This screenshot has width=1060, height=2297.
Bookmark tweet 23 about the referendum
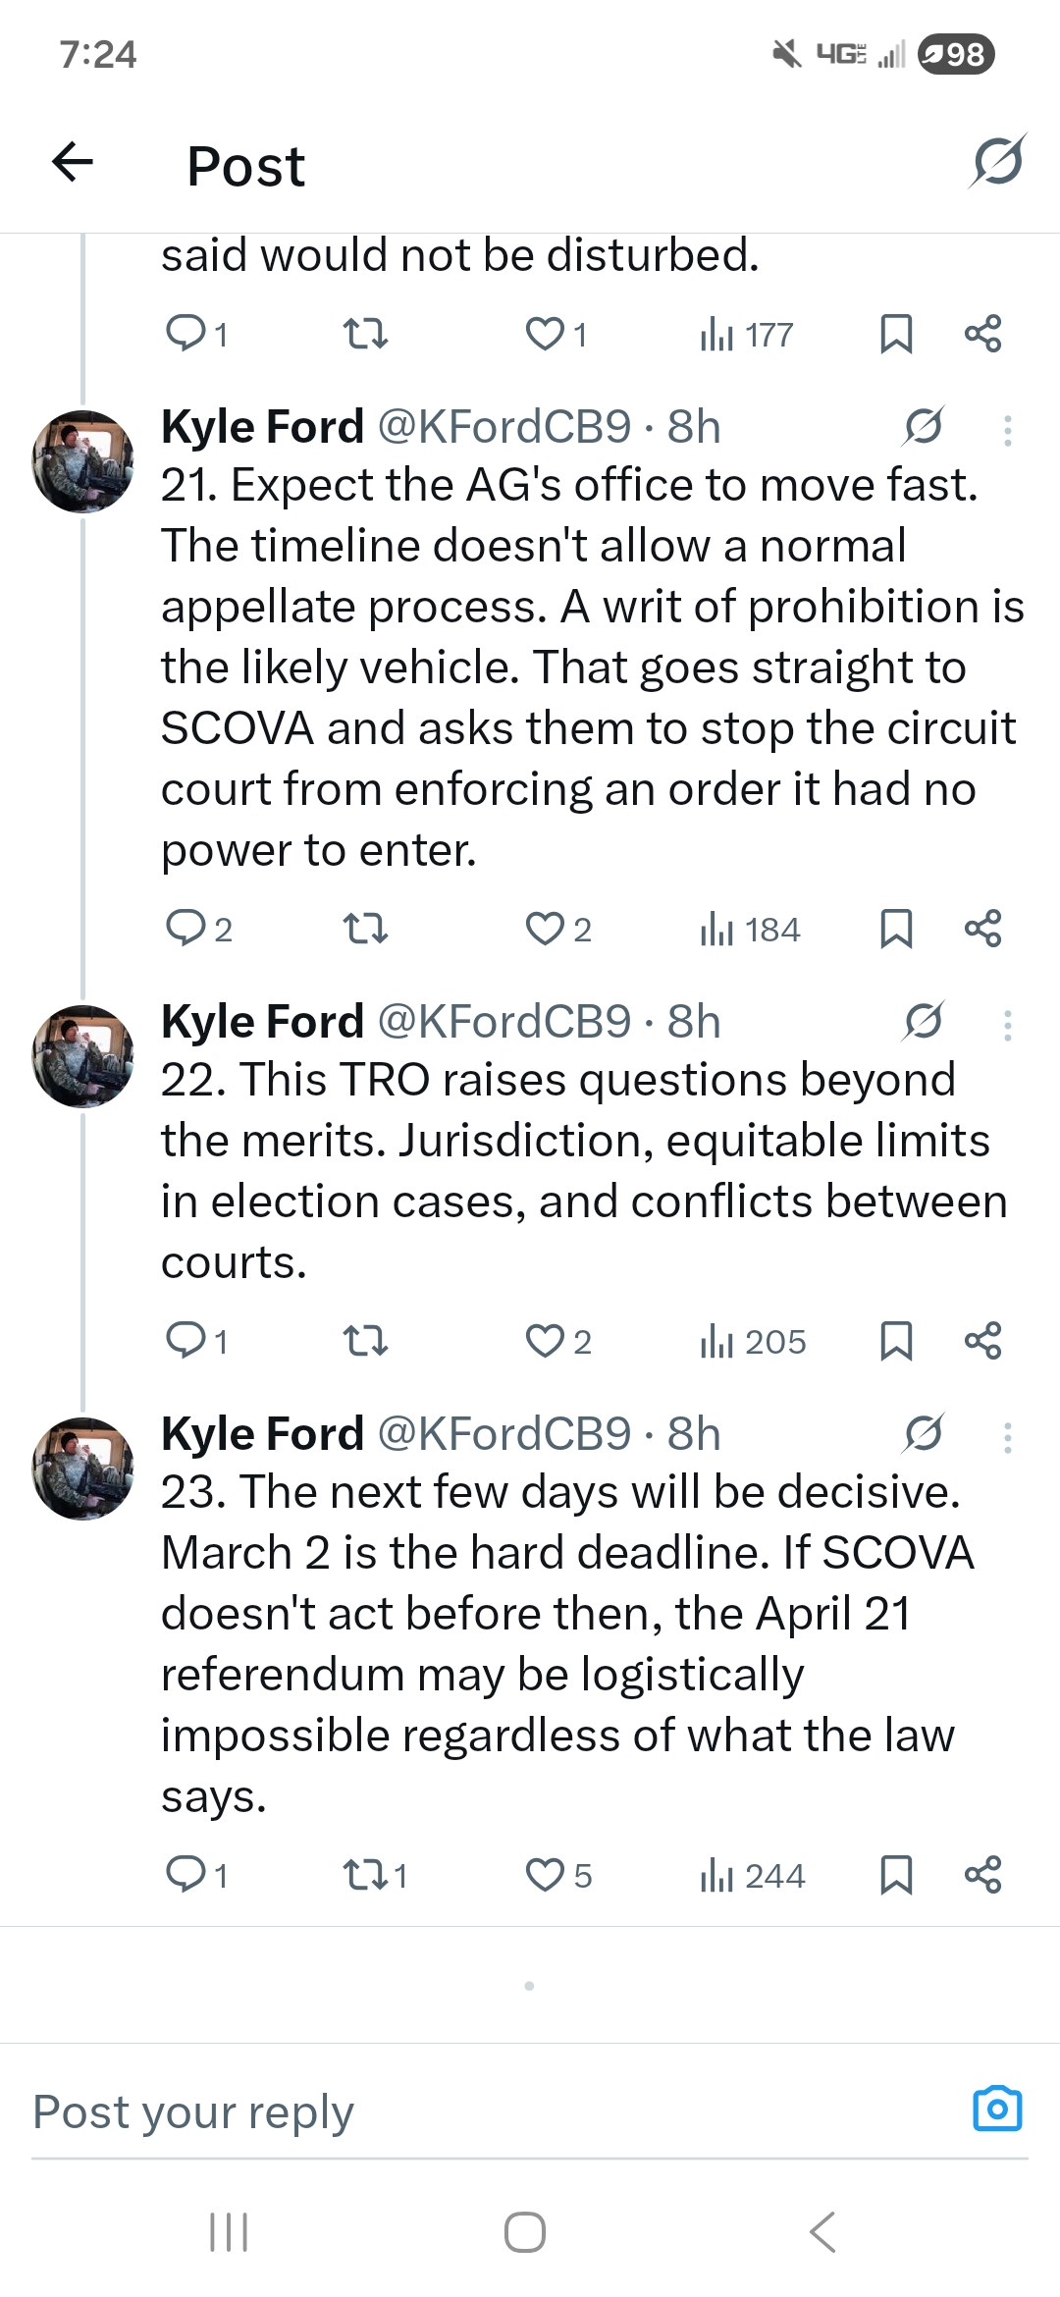896,1874
